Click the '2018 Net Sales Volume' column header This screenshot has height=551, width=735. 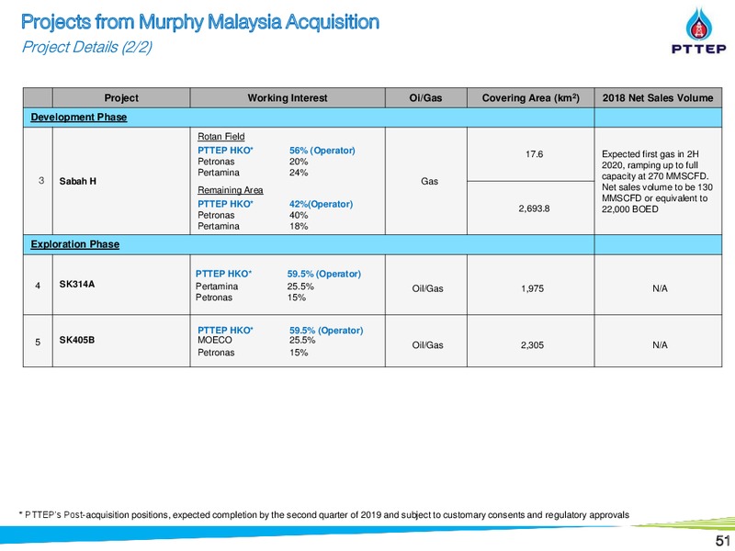point(658,98)
